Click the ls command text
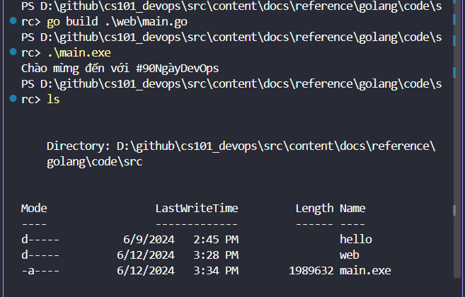Screen dimensions: 465x297 [x=53, y=99]
